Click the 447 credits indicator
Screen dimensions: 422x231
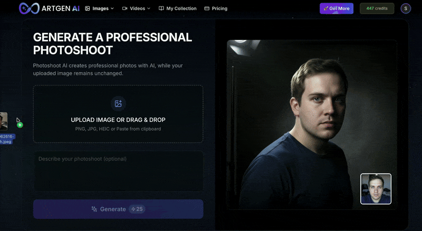click(x=377, y=8)
